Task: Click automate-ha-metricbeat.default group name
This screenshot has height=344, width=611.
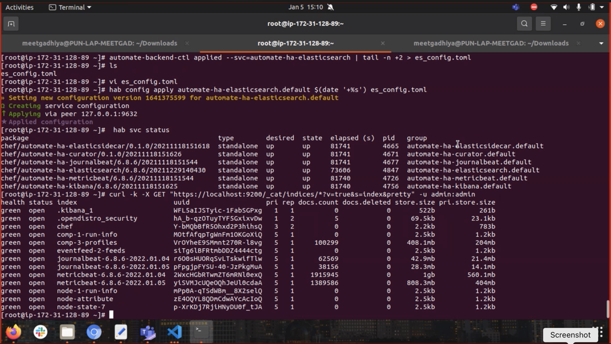Action: (467, 178)
